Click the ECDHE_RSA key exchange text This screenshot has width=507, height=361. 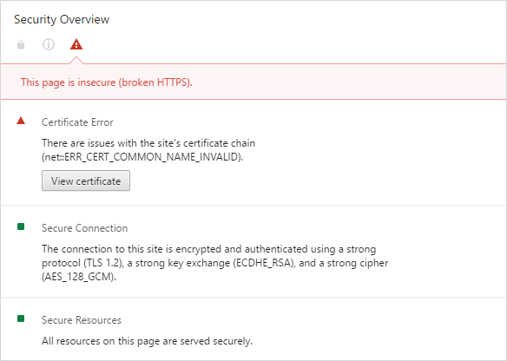click(x=264, y=263)
